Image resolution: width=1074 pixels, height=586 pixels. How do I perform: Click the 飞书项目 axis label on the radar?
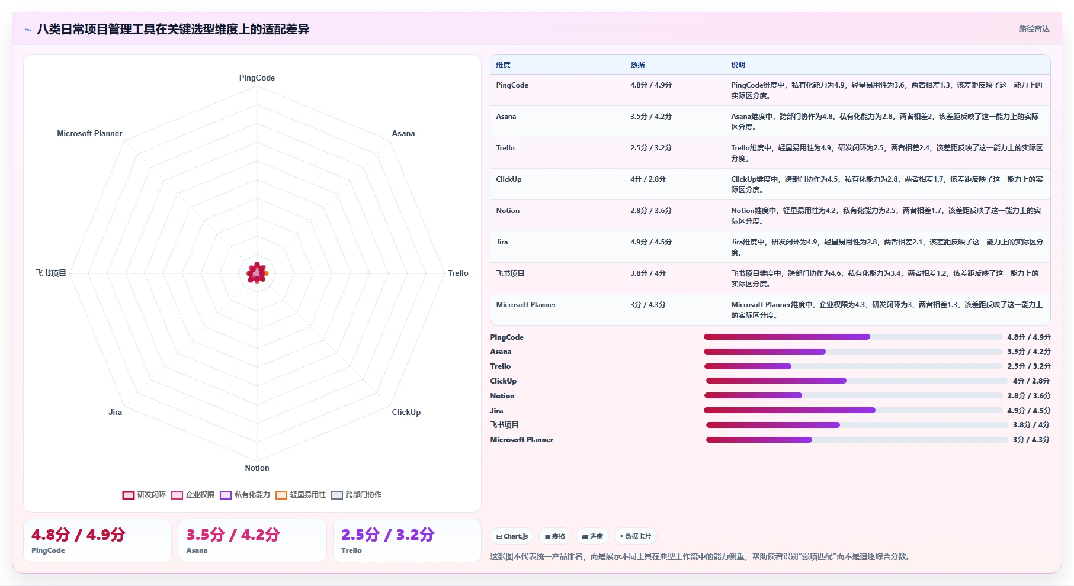51,273
